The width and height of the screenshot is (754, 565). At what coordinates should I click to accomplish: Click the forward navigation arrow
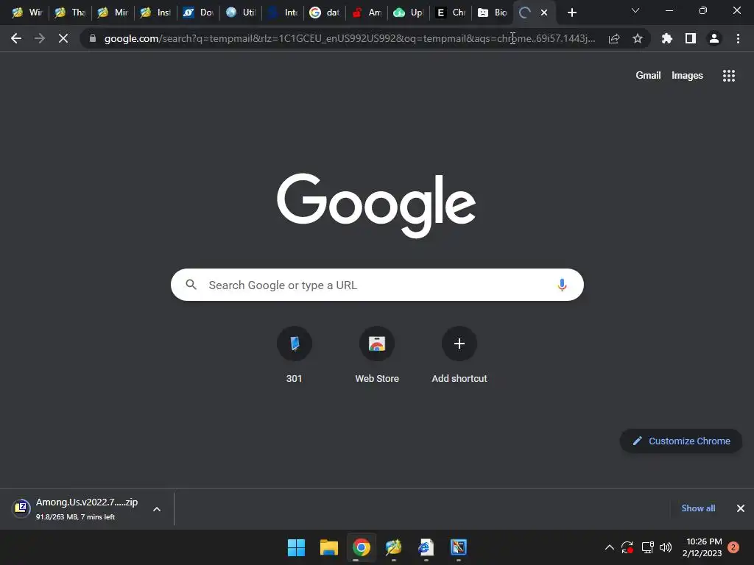[40, 38]
